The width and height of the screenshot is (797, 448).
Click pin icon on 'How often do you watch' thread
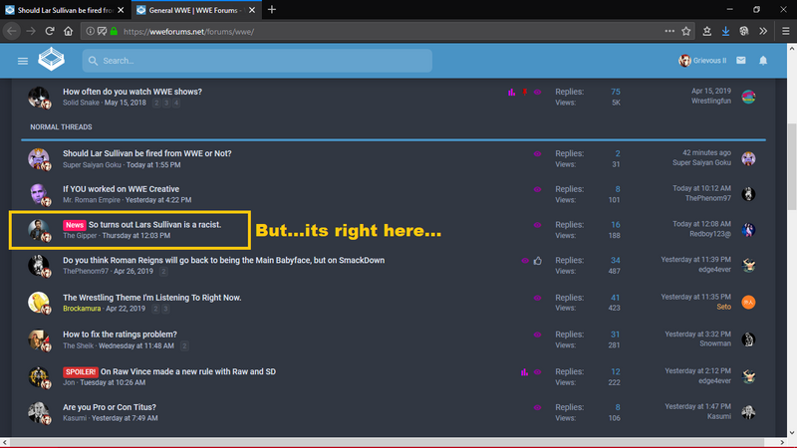coord(525,92)
